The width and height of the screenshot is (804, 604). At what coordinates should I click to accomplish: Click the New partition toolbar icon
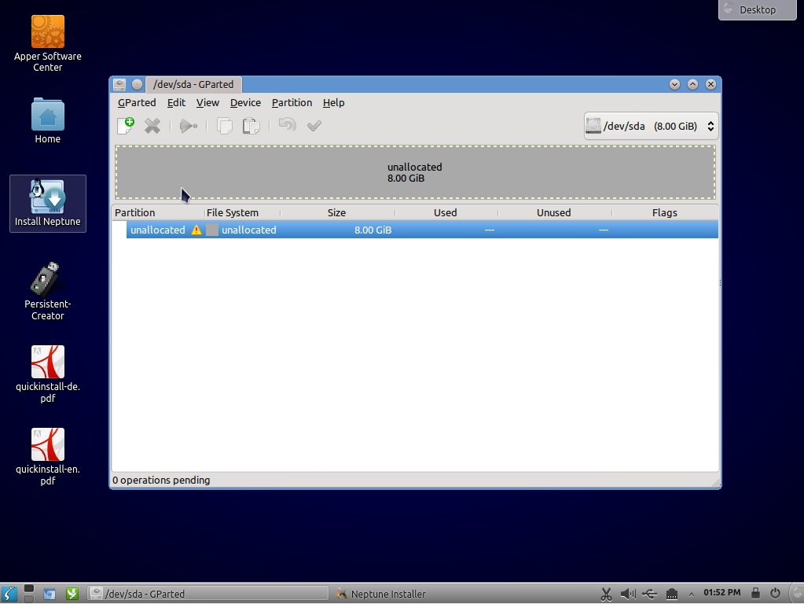(x=126, y=126)
